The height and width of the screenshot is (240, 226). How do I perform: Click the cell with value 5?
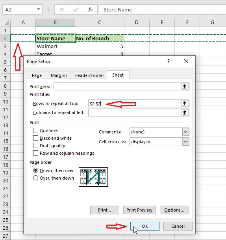point(100,46)
